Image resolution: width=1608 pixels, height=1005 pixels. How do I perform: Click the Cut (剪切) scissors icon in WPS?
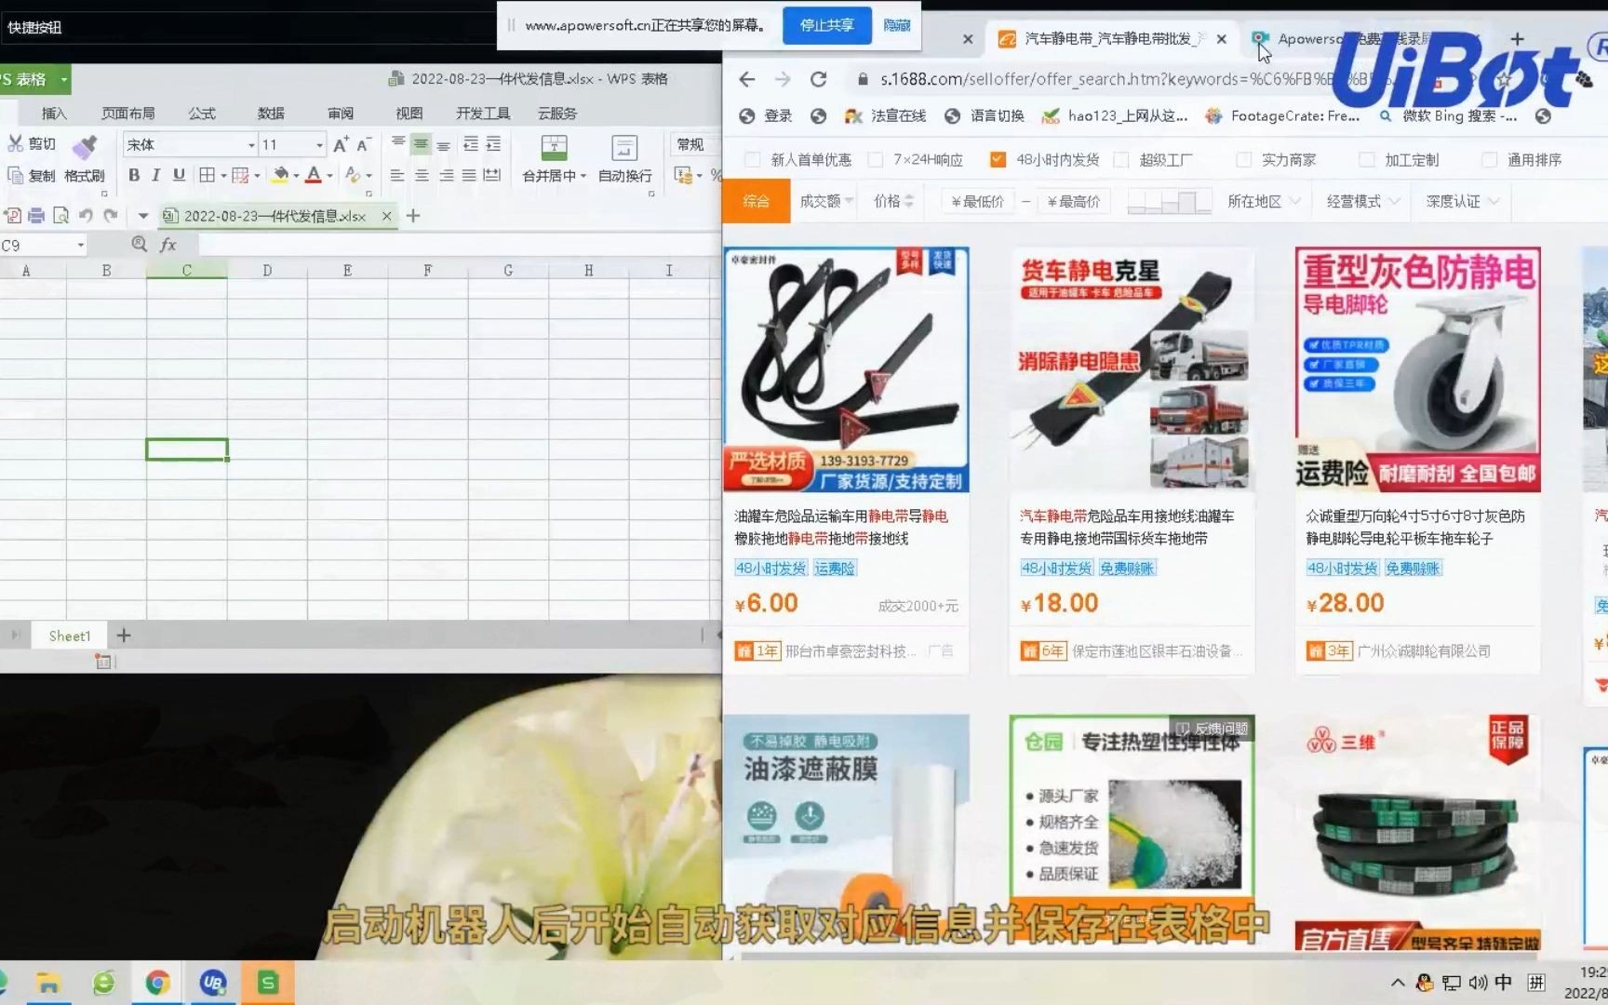coord(15,143)
